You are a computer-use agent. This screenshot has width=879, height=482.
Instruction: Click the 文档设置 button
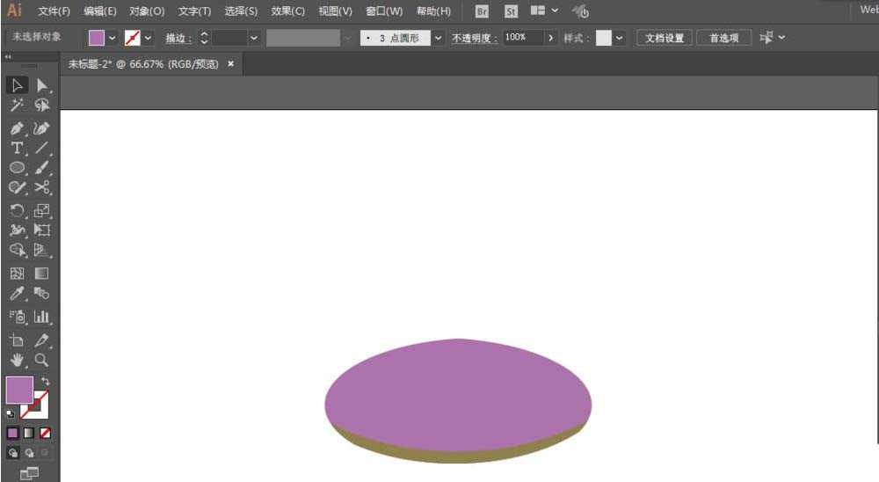665,38
